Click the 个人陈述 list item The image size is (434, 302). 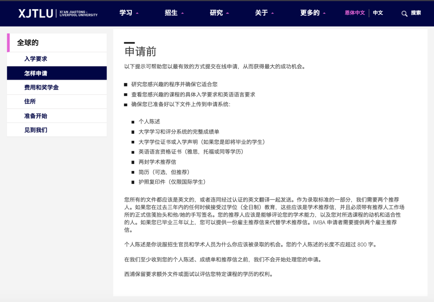coord(149,121)
